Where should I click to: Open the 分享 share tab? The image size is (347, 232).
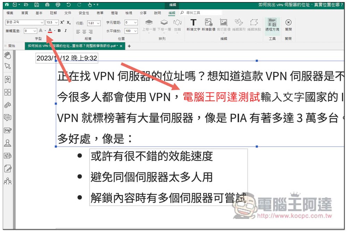click(x=143, y=13)
